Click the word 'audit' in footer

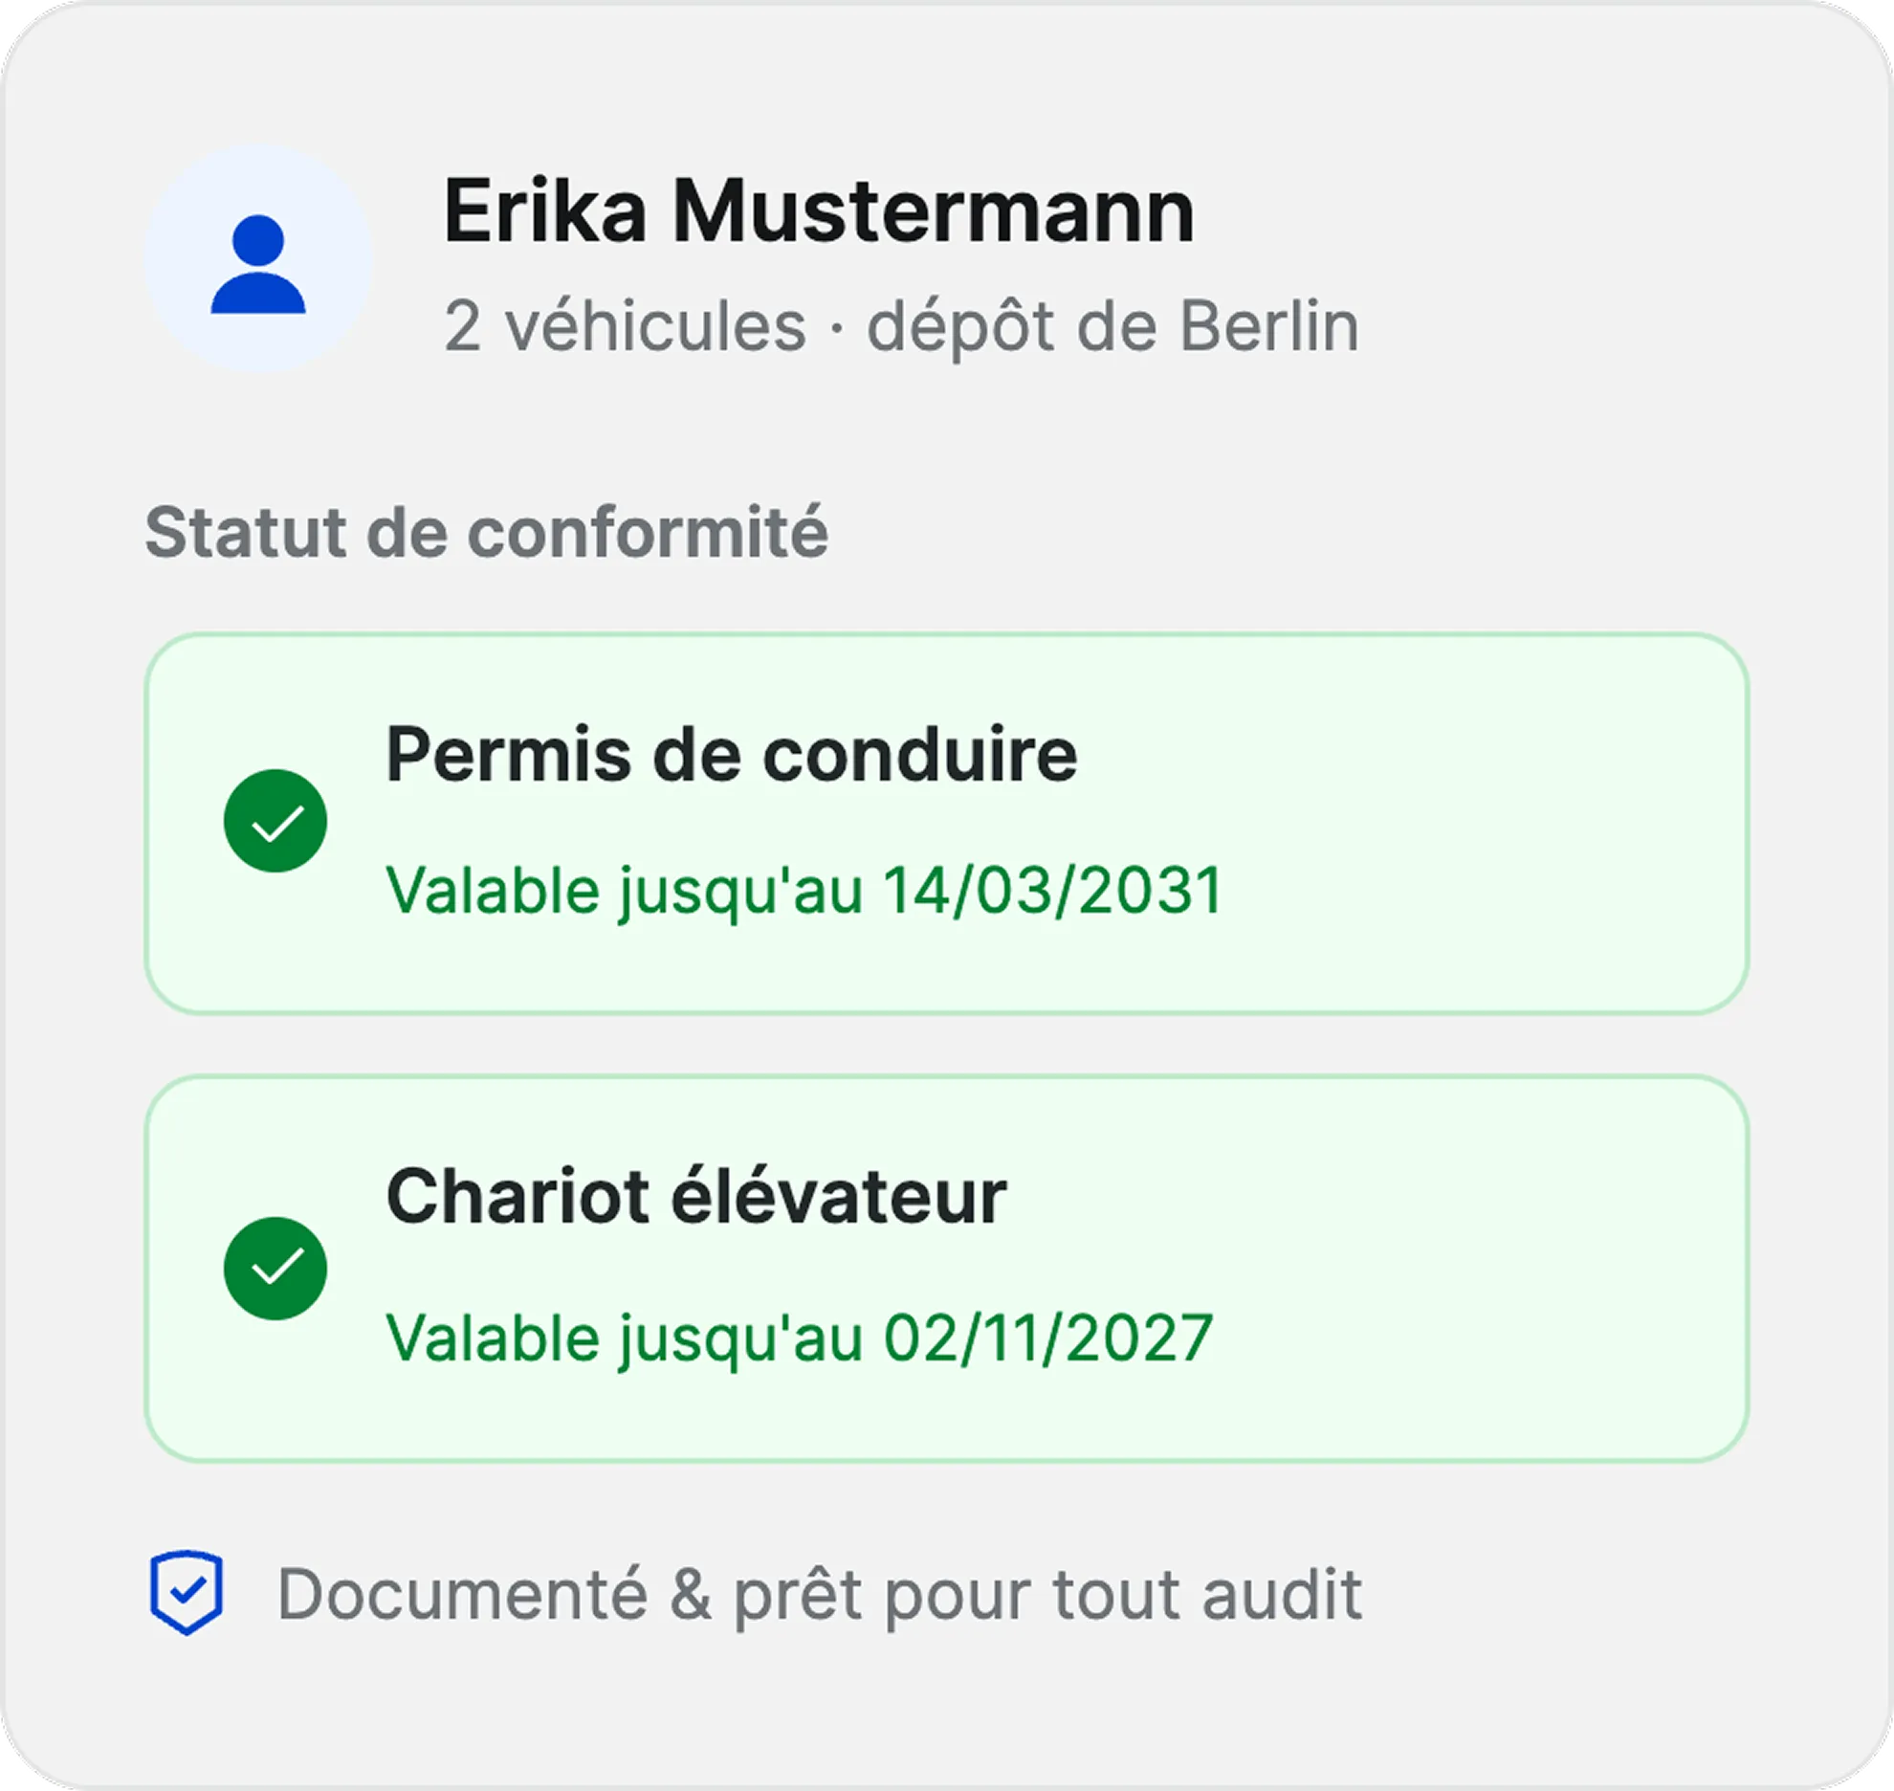1282,1594
